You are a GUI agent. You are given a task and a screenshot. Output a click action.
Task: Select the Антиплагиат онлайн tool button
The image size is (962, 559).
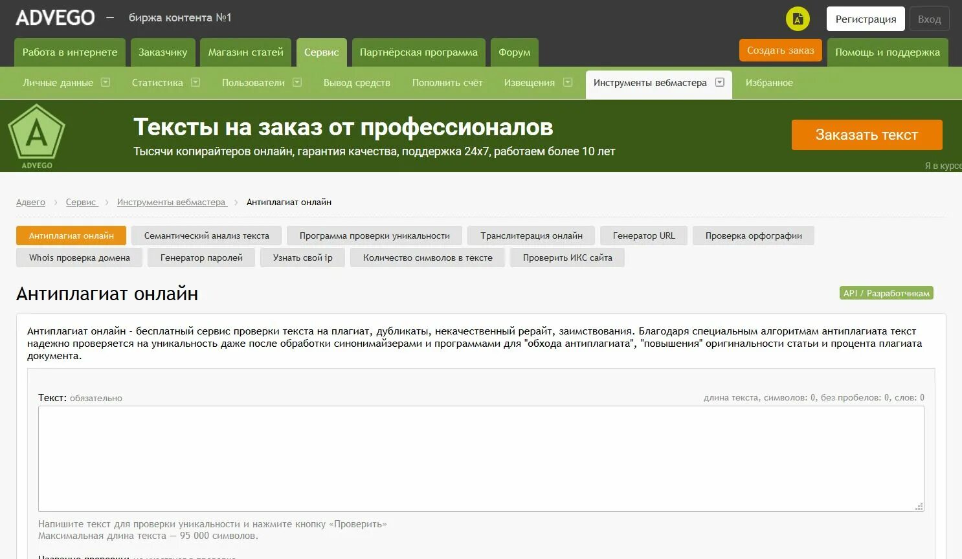click(71, 236)
